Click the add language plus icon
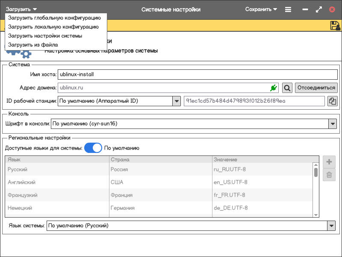The height and width of the screenshot is (257, 342). pyautogui.click(x=329, y=162)
